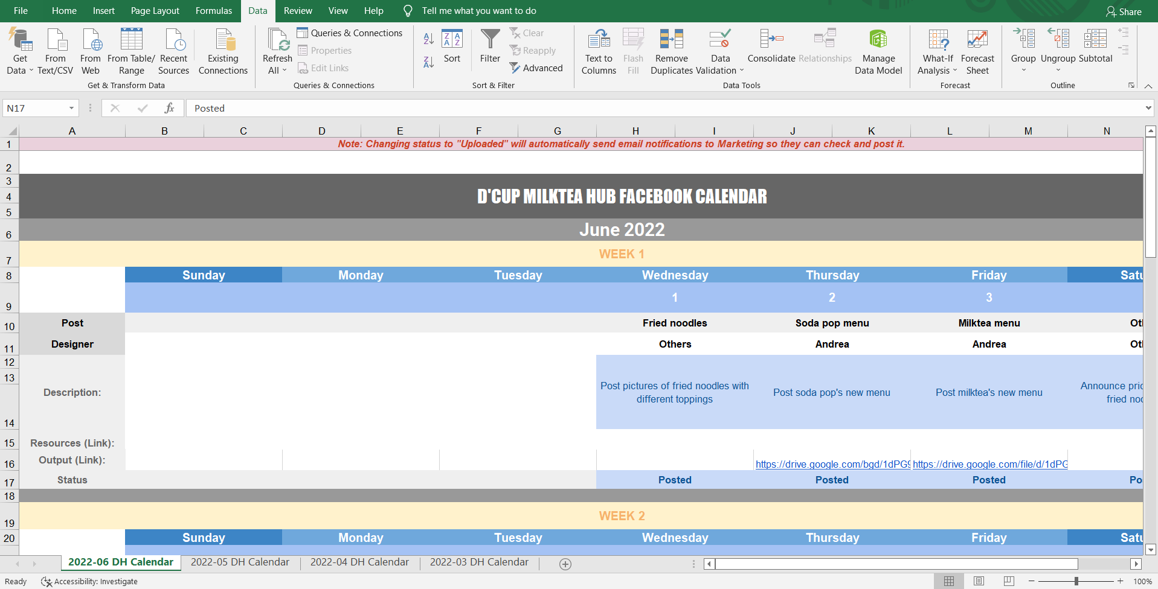Open Accessibility Investigate status
1158x589 pixels.
(89, 582)
